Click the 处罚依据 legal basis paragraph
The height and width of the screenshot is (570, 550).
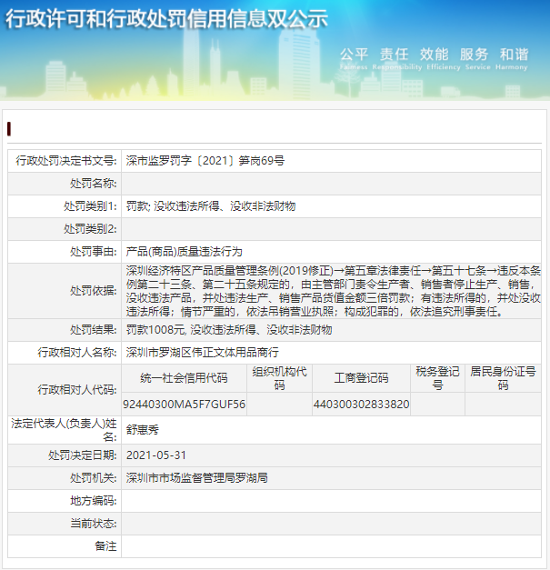coord(333,291)
